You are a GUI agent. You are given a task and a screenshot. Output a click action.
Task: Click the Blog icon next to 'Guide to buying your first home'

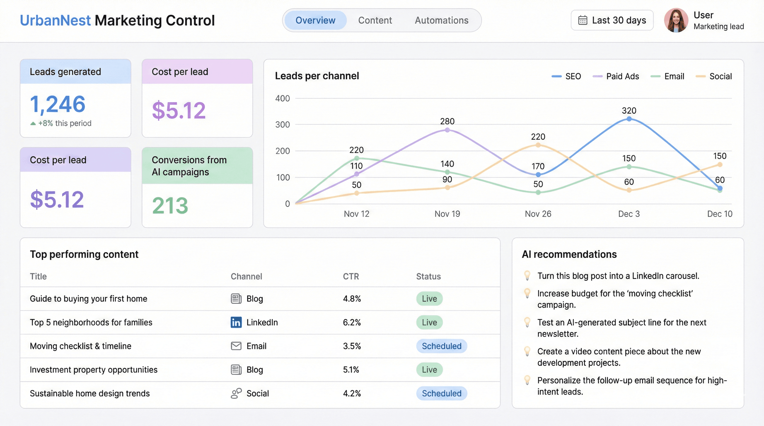click(236, 299)
